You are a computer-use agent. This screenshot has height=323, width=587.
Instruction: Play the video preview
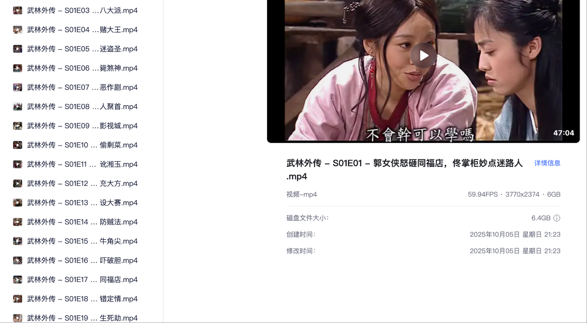click(x=424, y=56)
